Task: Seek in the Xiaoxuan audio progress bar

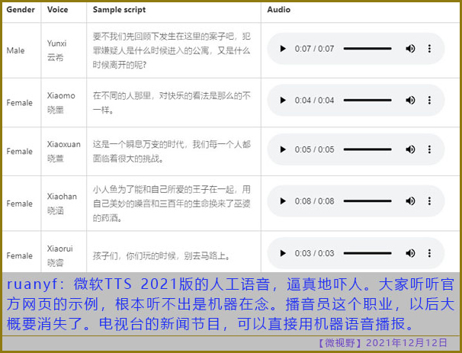Action: pyautogui.click(x=367, y=149)
